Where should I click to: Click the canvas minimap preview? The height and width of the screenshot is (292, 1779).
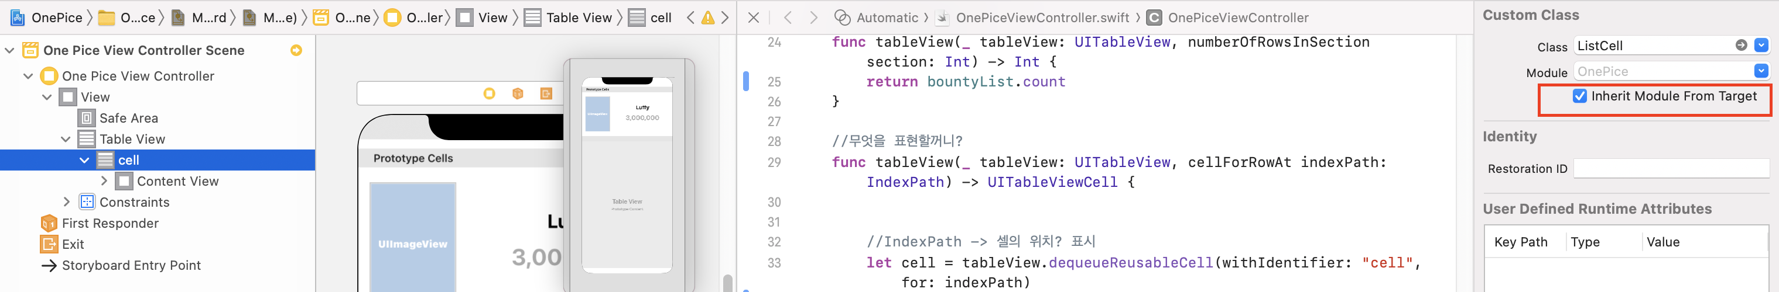click(x=627, y=175)
